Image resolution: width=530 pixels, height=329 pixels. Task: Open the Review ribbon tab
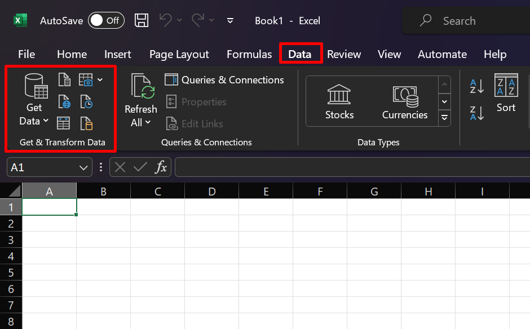(344, 54)
